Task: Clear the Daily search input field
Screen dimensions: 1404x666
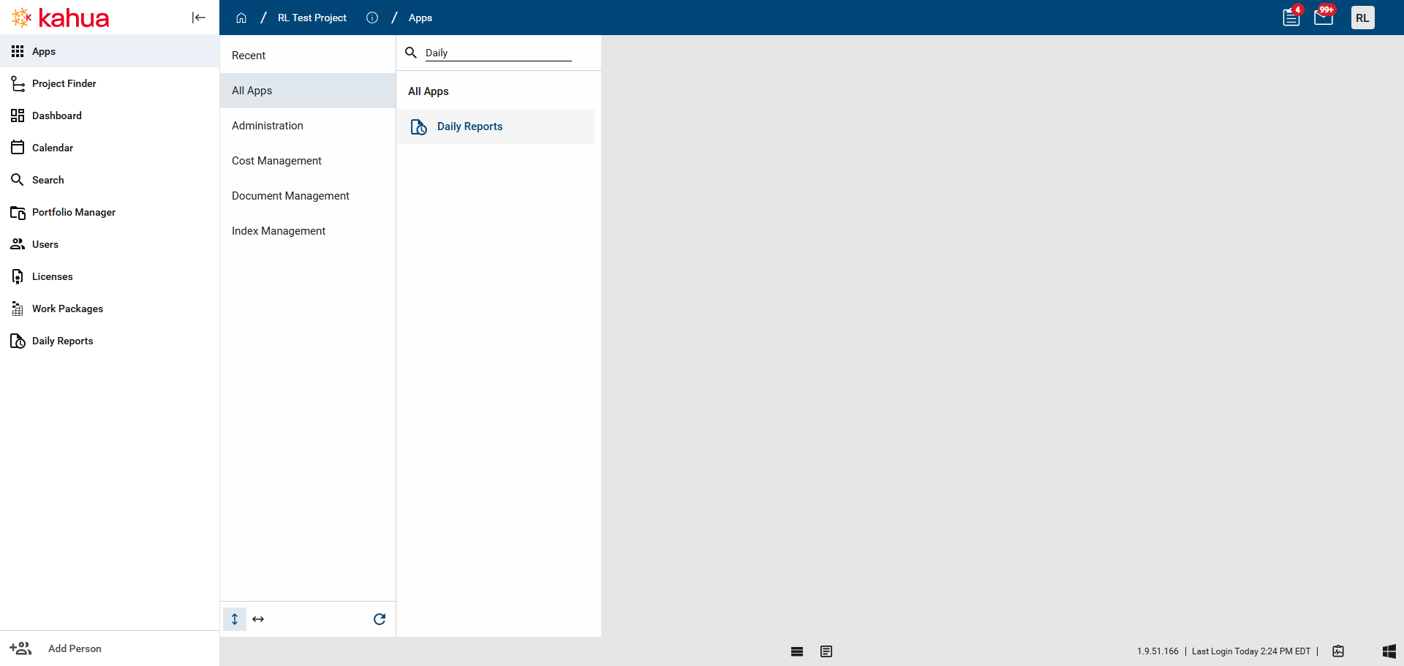Action: pyautogui.click(x=497, y=52)
